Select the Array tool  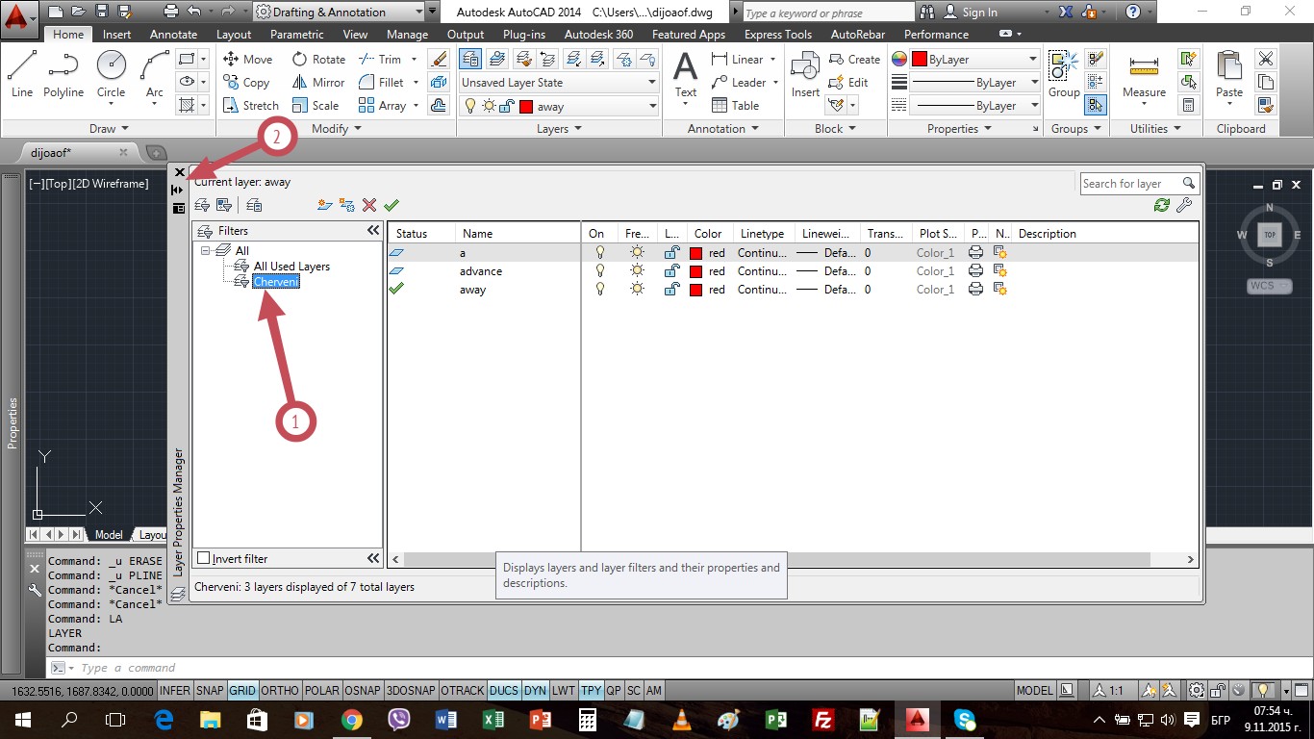click(383, 106)
